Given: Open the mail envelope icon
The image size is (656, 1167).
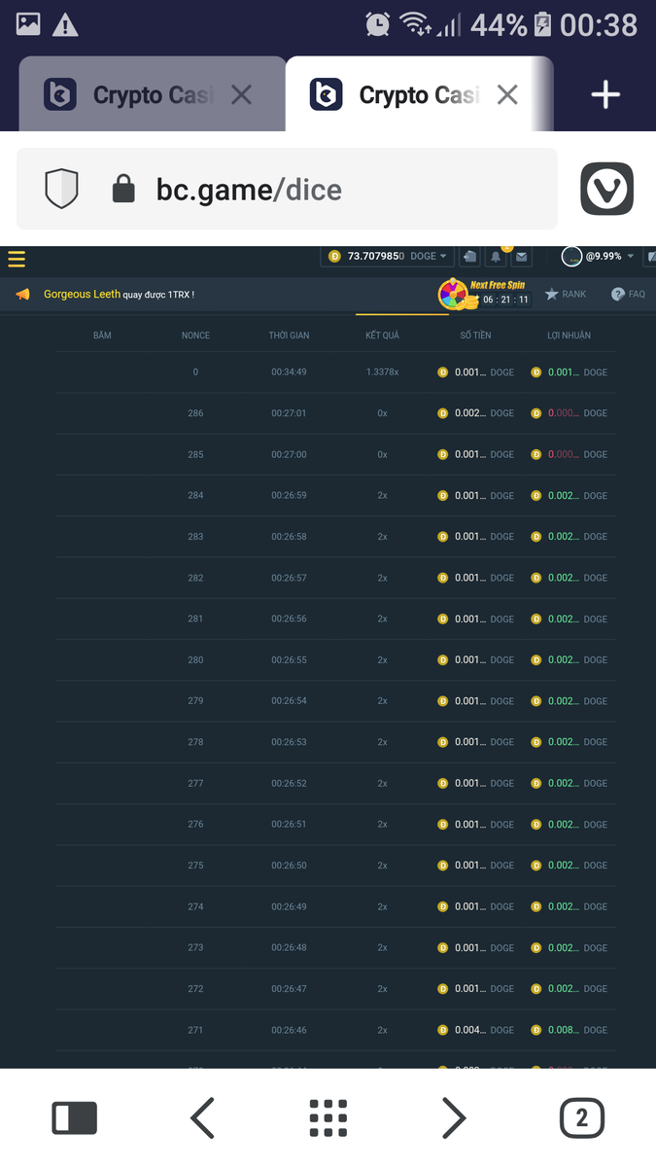Looking at the screenshot, I should [522, 257].
